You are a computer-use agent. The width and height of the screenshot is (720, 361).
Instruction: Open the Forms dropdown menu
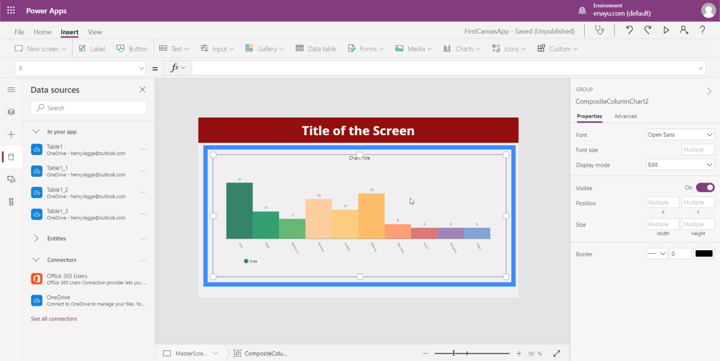coord(366,49)
